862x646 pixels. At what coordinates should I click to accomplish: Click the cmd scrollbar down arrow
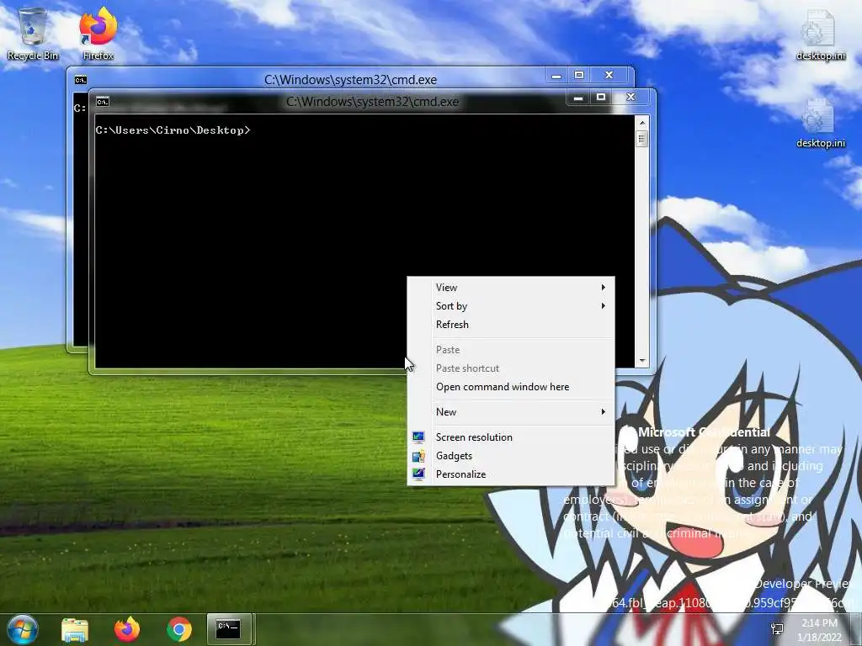click(x=641, y=361)
